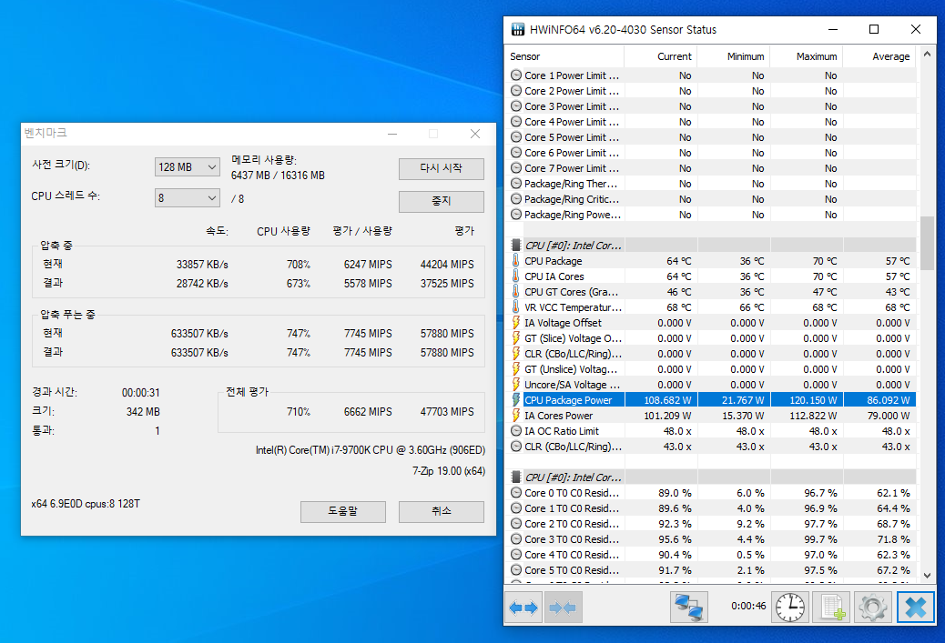
Task: Click the 7-Zip 19.00 (x64) version text
Action: [449, 471]
